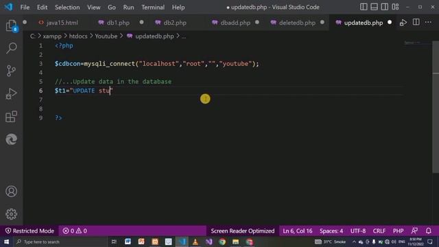Click the Run file play icon in editor toolbar
Screen dimensions: 439x247
403,23
